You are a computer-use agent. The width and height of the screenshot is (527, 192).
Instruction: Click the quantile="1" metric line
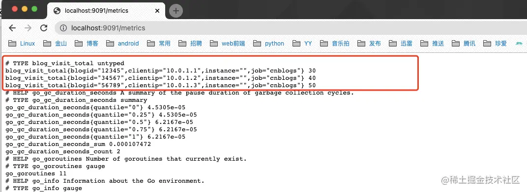tap(95, 137)
